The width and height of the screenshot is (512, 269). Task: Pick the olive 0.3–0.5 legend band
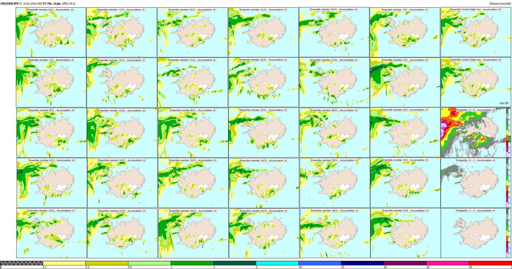tap(107, 263)
